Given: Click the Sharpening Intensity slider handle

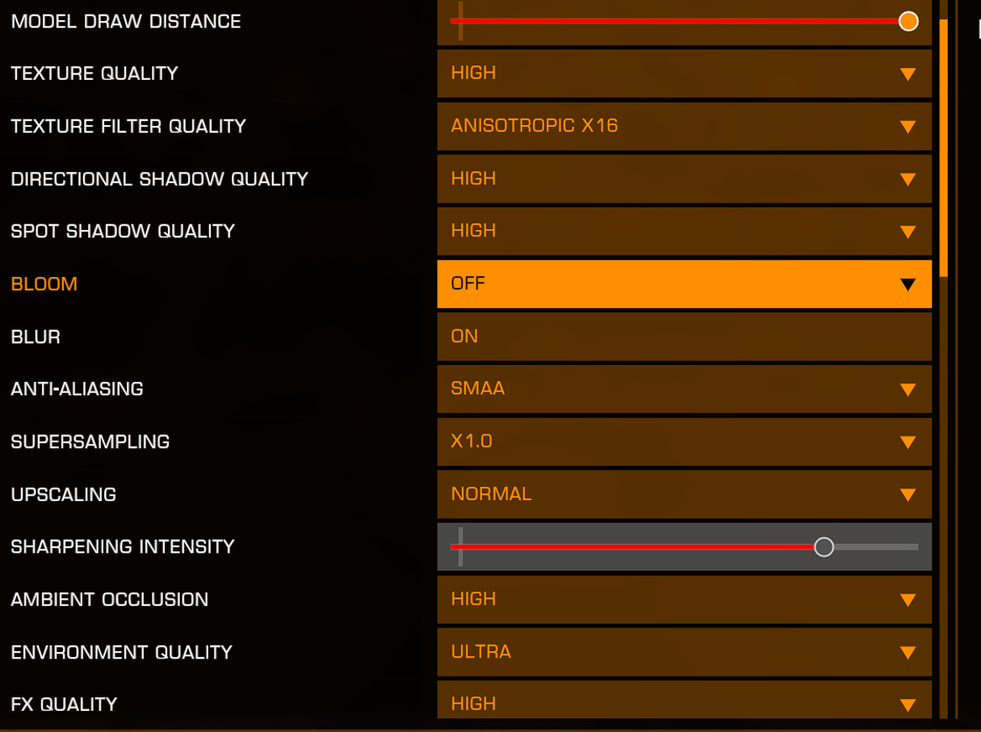Looking at the screenshot, I should click(x=824, y=547).
